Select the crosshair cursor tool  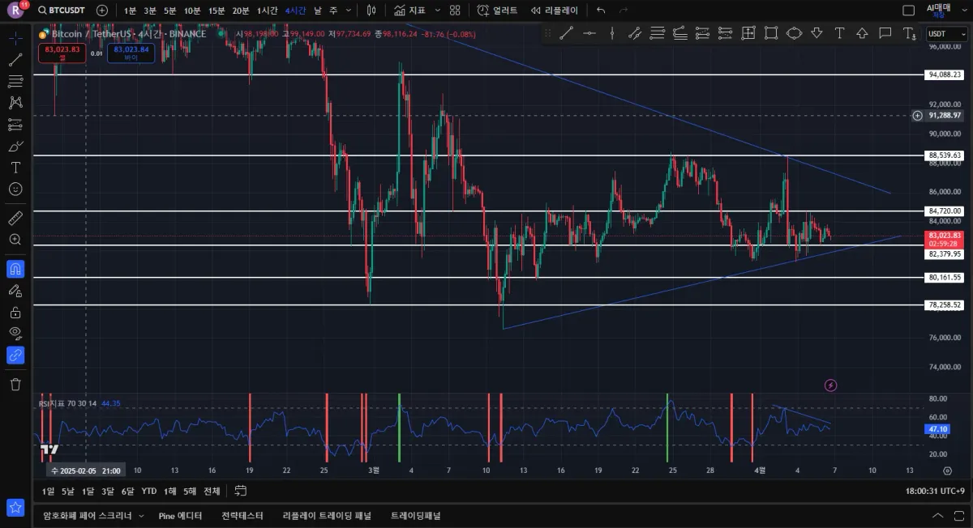pos(15,38)
